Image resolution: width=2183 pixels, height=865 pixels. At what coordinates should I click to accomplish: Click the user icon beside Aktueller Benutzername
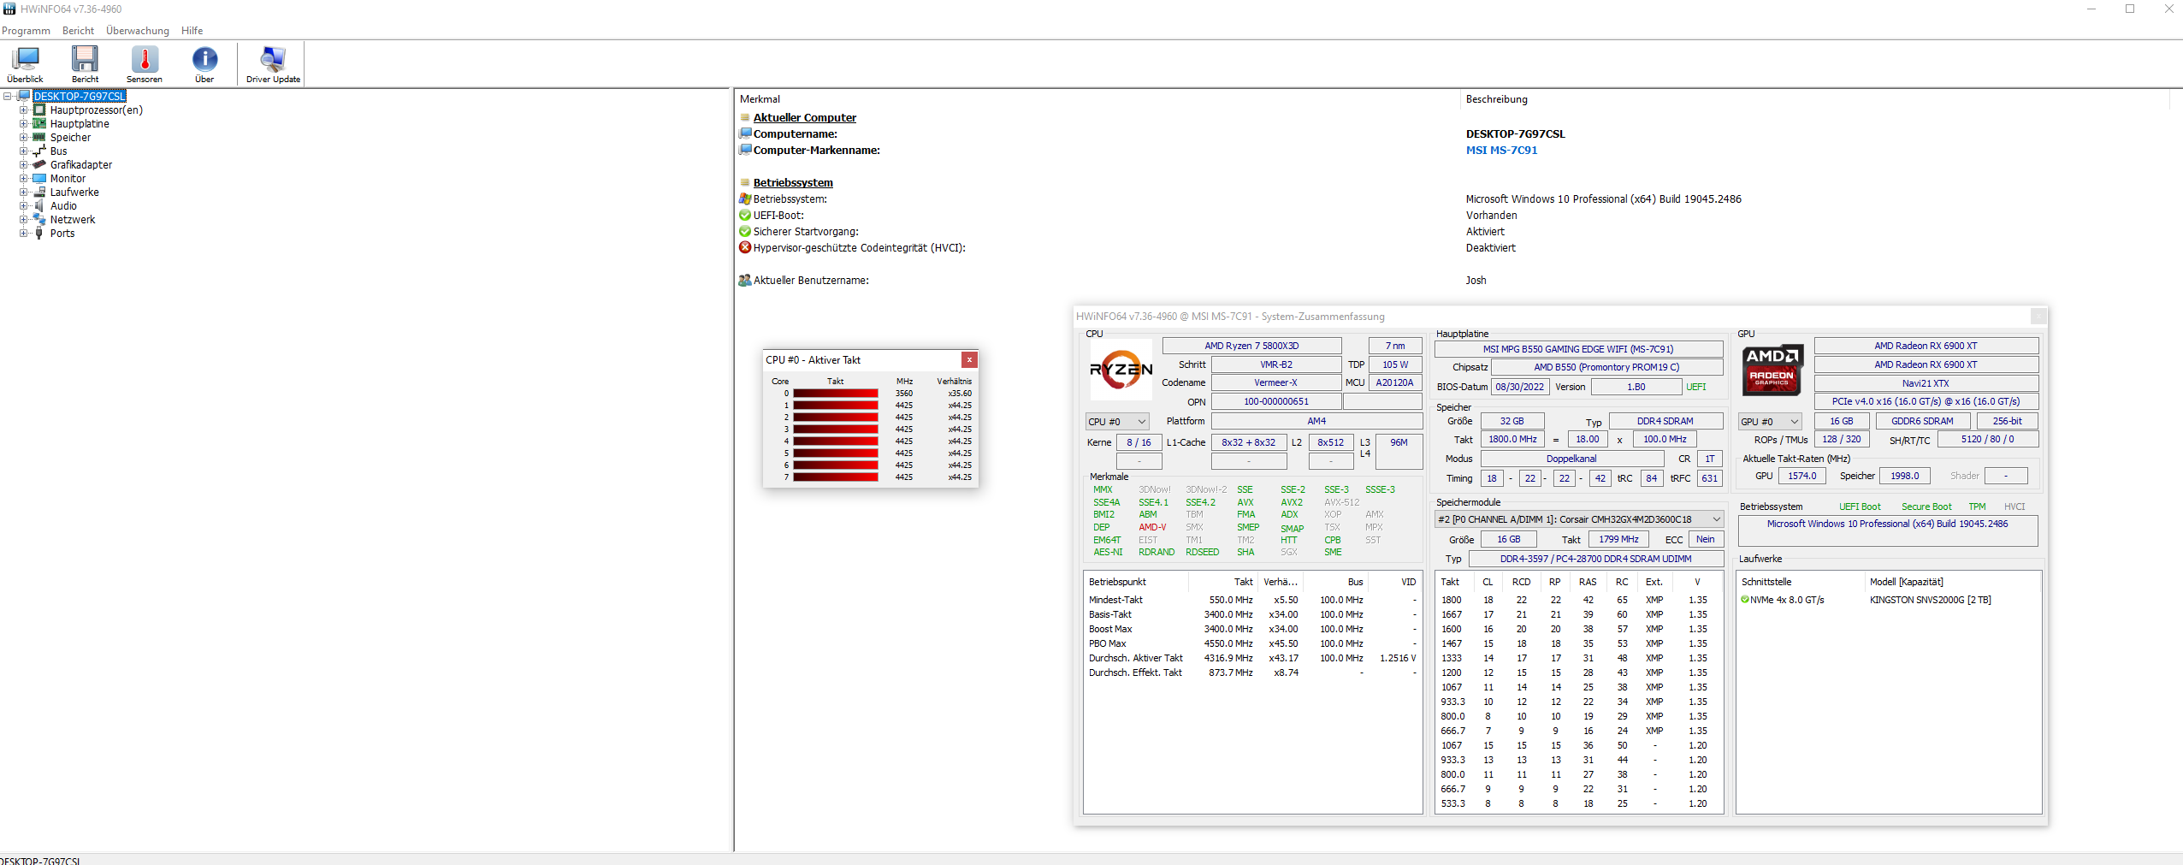[x=745, y=281]
